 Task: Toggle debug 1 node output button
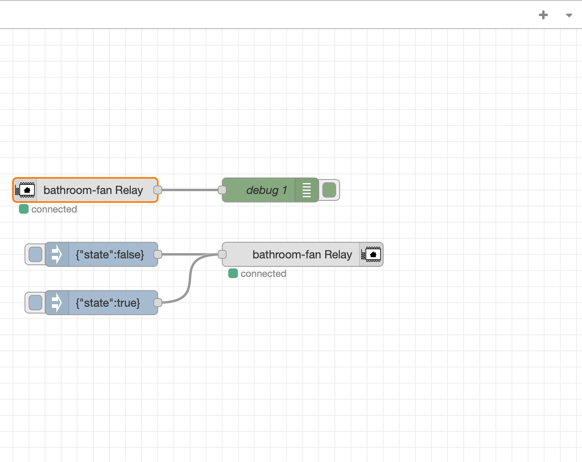click(x=329, y=190)
